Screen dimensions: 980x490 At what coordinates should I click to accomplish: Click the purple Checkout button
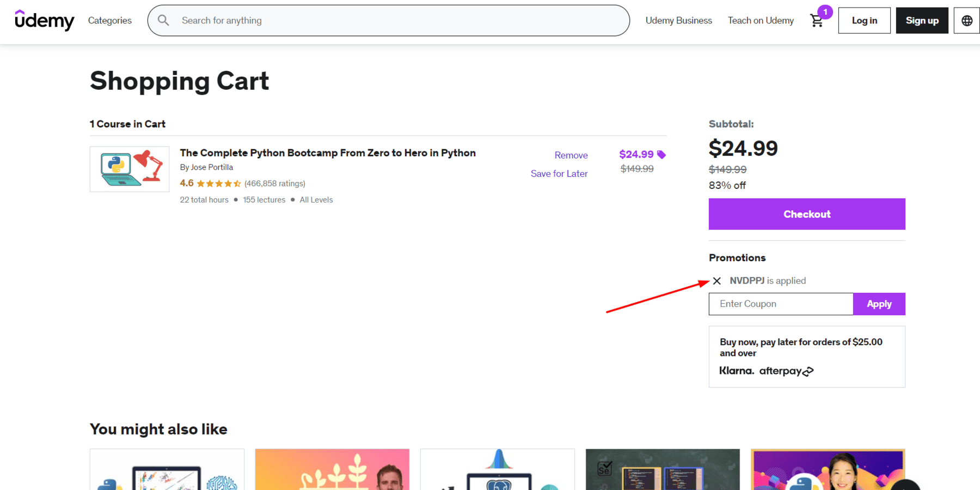(806, 214)
